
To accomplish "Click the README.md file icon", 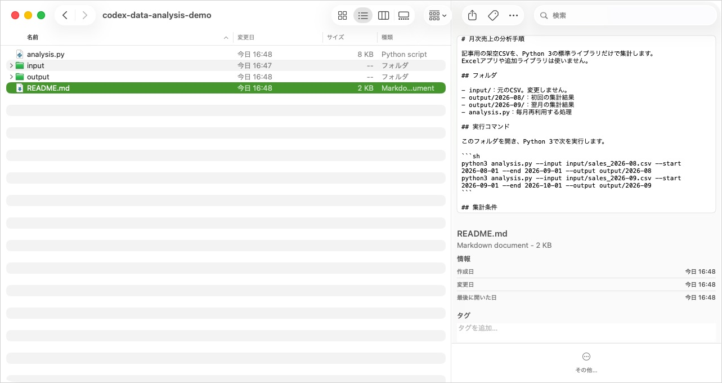I will tap(20, 88).
